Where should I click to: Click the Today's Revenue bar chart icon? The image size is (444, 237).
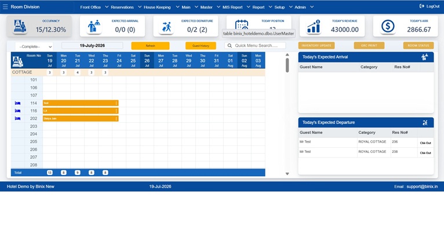tap(314, 27)
